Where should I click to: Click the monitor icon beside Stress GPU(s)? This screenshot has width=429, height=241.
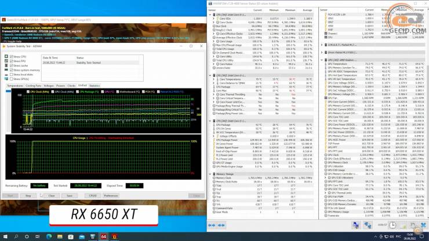click(6, 79)
